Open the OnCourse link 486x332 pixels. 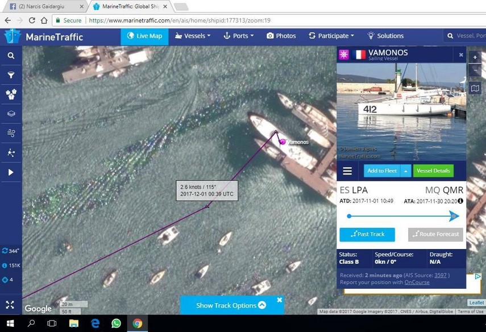pos(417,282)
